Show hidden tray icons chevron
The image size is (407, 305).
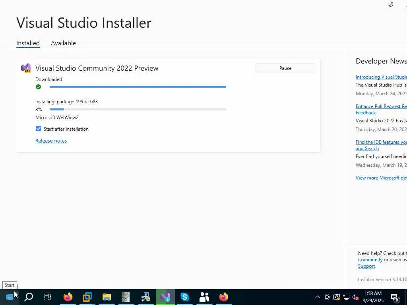click(x=318, y=297)
